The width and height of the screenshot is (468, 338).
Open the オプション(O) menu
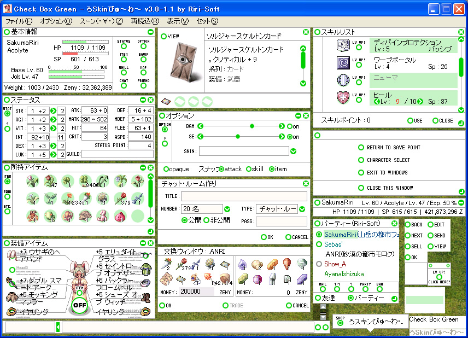point(56,21)
